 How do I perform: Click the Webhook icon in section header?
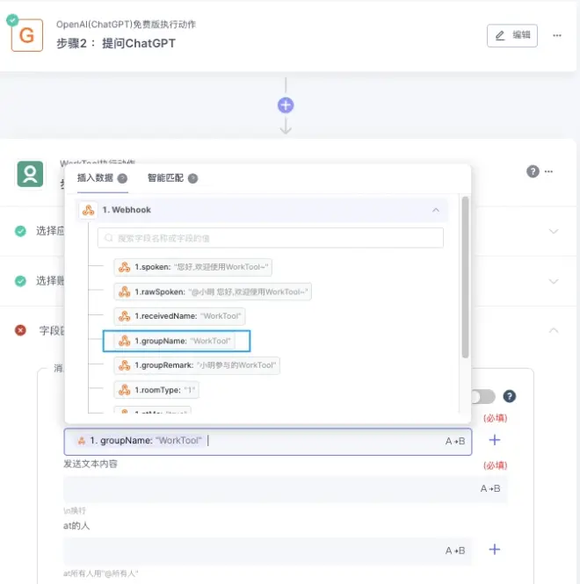coord(88,210)
